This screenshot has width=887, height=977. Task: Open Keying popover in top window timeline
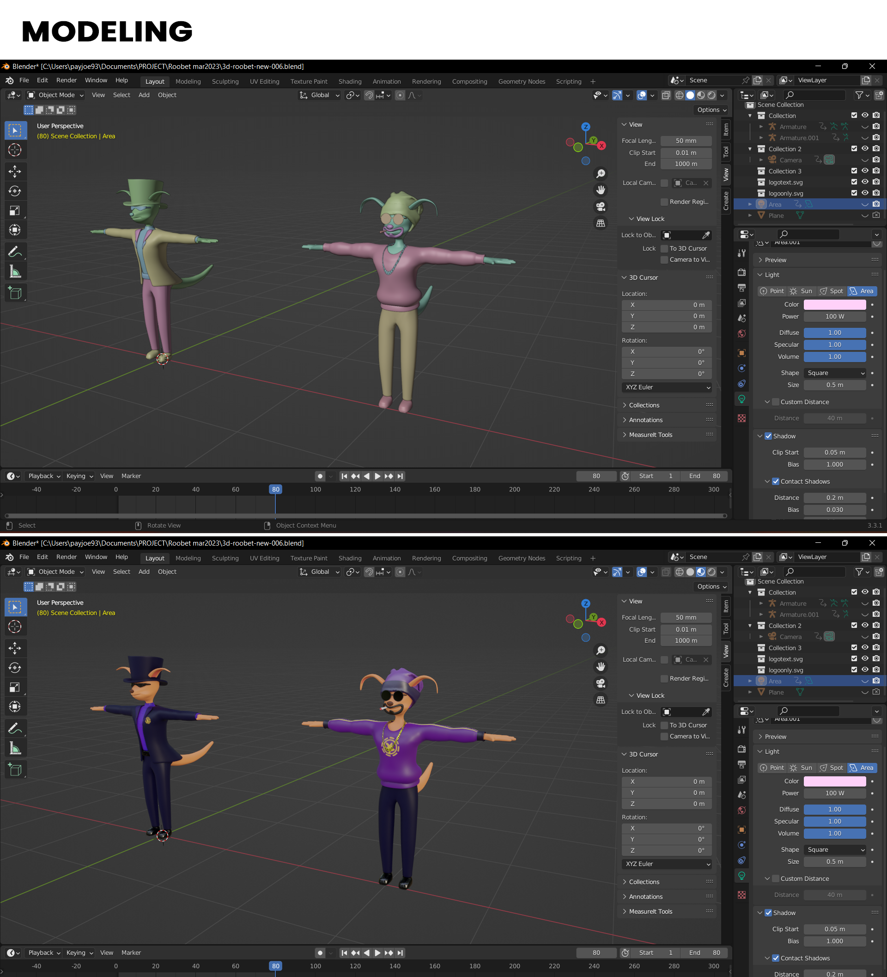pos(79,476)
